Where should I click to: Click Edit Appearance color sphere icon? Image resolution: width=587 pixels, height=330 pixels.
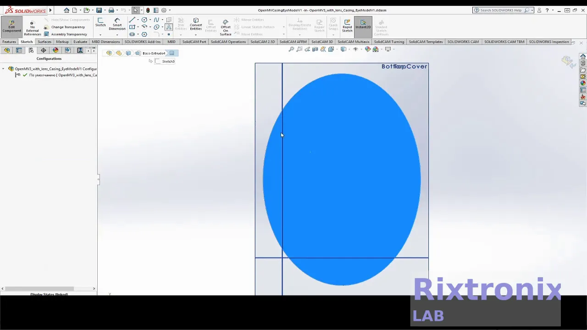pyautogui.click(x=368, y=49)
